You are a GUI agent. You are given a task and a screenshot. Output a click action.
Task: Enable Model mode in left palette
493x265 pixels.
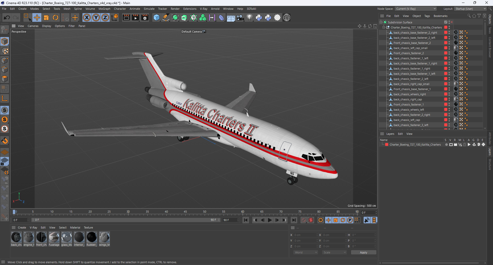5,41
